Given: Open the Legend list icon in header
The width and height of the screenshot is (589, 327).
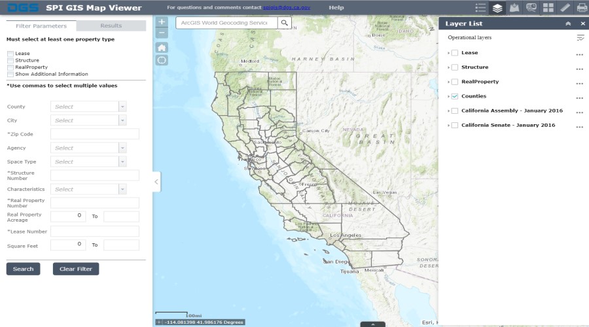Looking at the screenshot, I should pos(481,8).
